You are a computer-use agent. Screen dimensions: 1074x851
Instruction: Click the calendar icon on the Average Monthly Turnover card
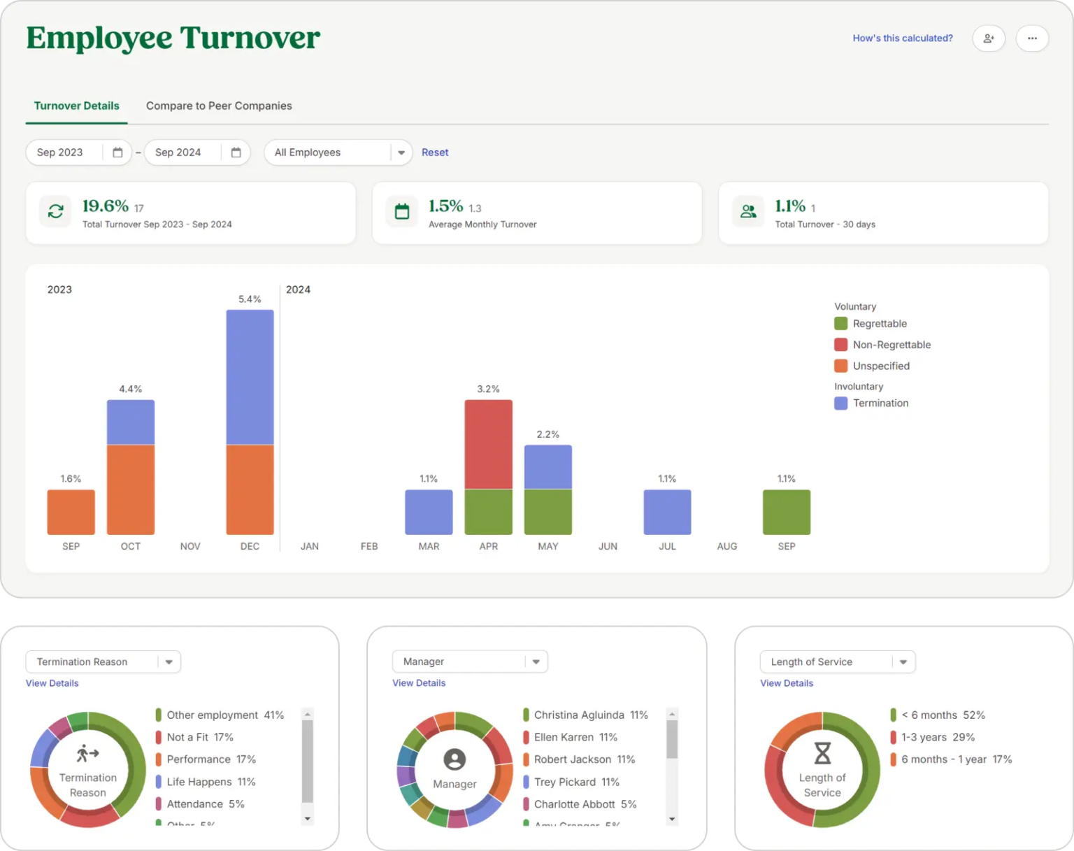402,211
